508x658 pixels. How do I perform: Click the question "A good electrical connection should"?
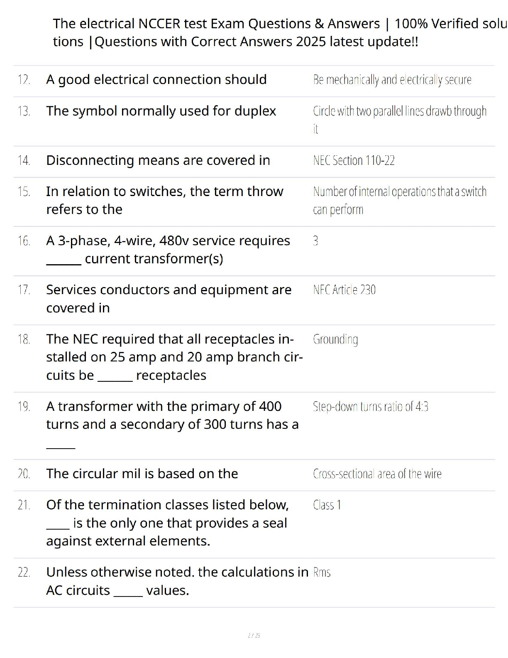(156, 79)
